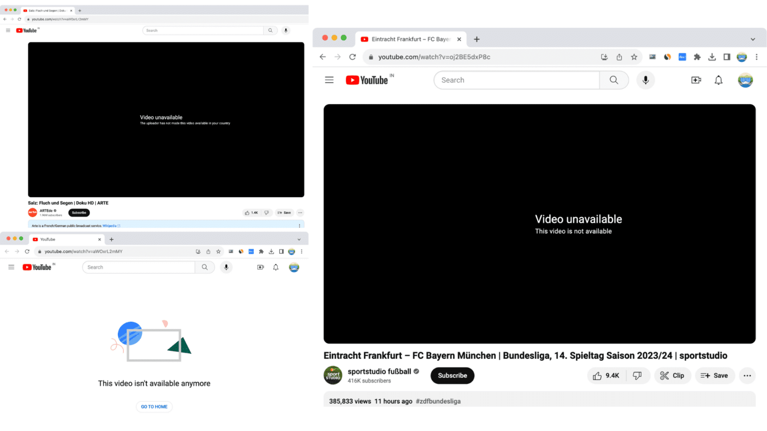Click the GO TO HOME button
The width and height of the screenshot is (767, 431).
154,407
